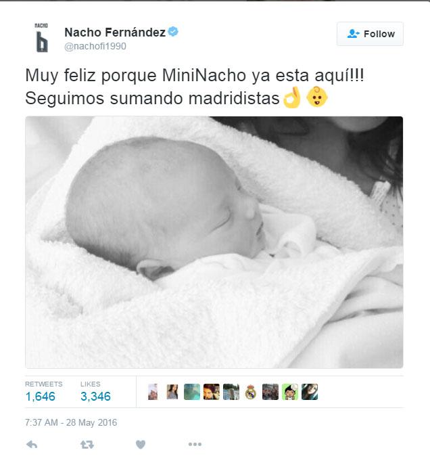Open the tweet timestamp 28 May 2016
Screen dimensions: 430x469
[x=71, y=422]
